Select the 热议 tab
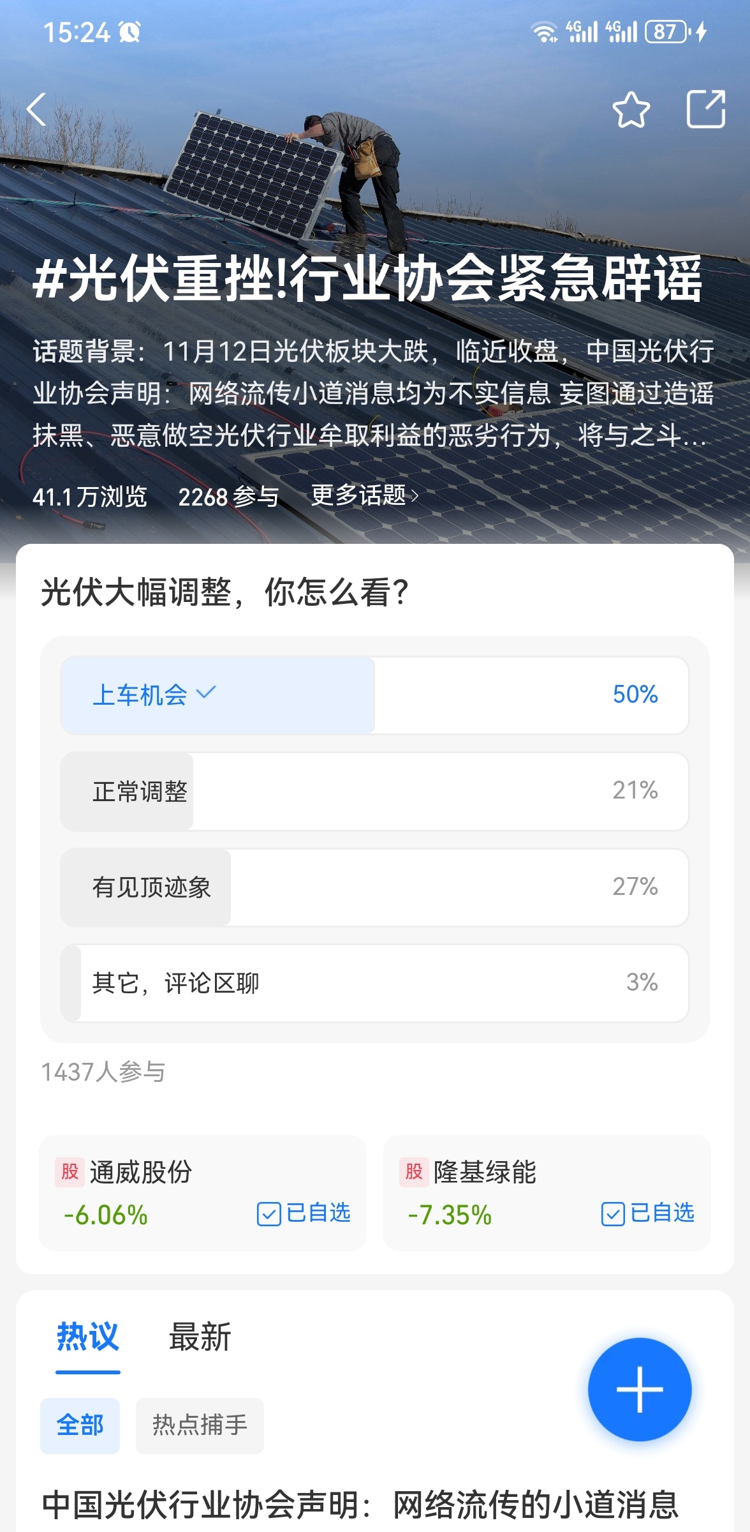The image size is (750, 1532). point(88,1337)
